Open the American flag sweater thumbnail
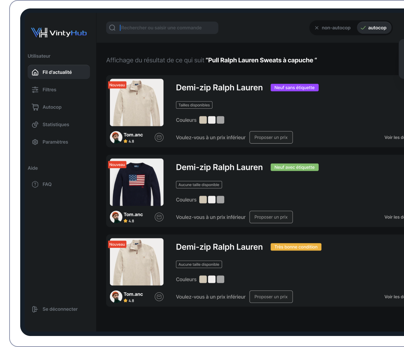Image resolution: width=404 pixels, height=347 pixels. point(137,182)
